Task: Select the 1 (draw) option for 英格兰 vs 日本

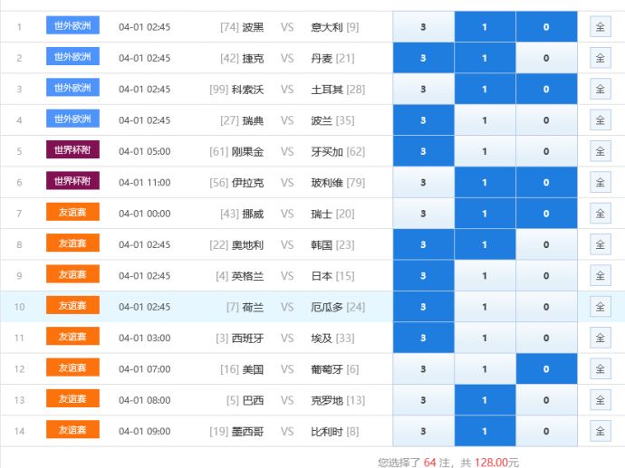Action: 485,276
